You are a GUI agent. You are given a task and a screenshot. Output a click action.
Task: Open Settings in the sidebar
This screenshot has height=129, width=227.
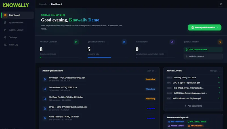18,37
